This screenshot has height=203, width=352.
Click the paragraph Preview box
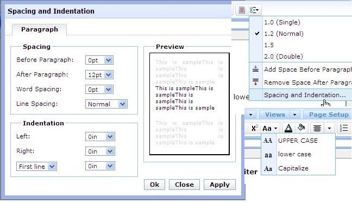tap(190, 104)
